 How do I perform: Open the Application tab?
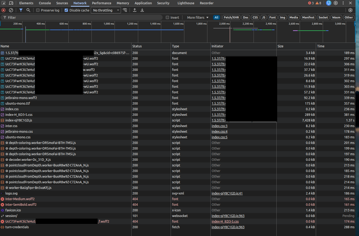click(x=143, y=3)
